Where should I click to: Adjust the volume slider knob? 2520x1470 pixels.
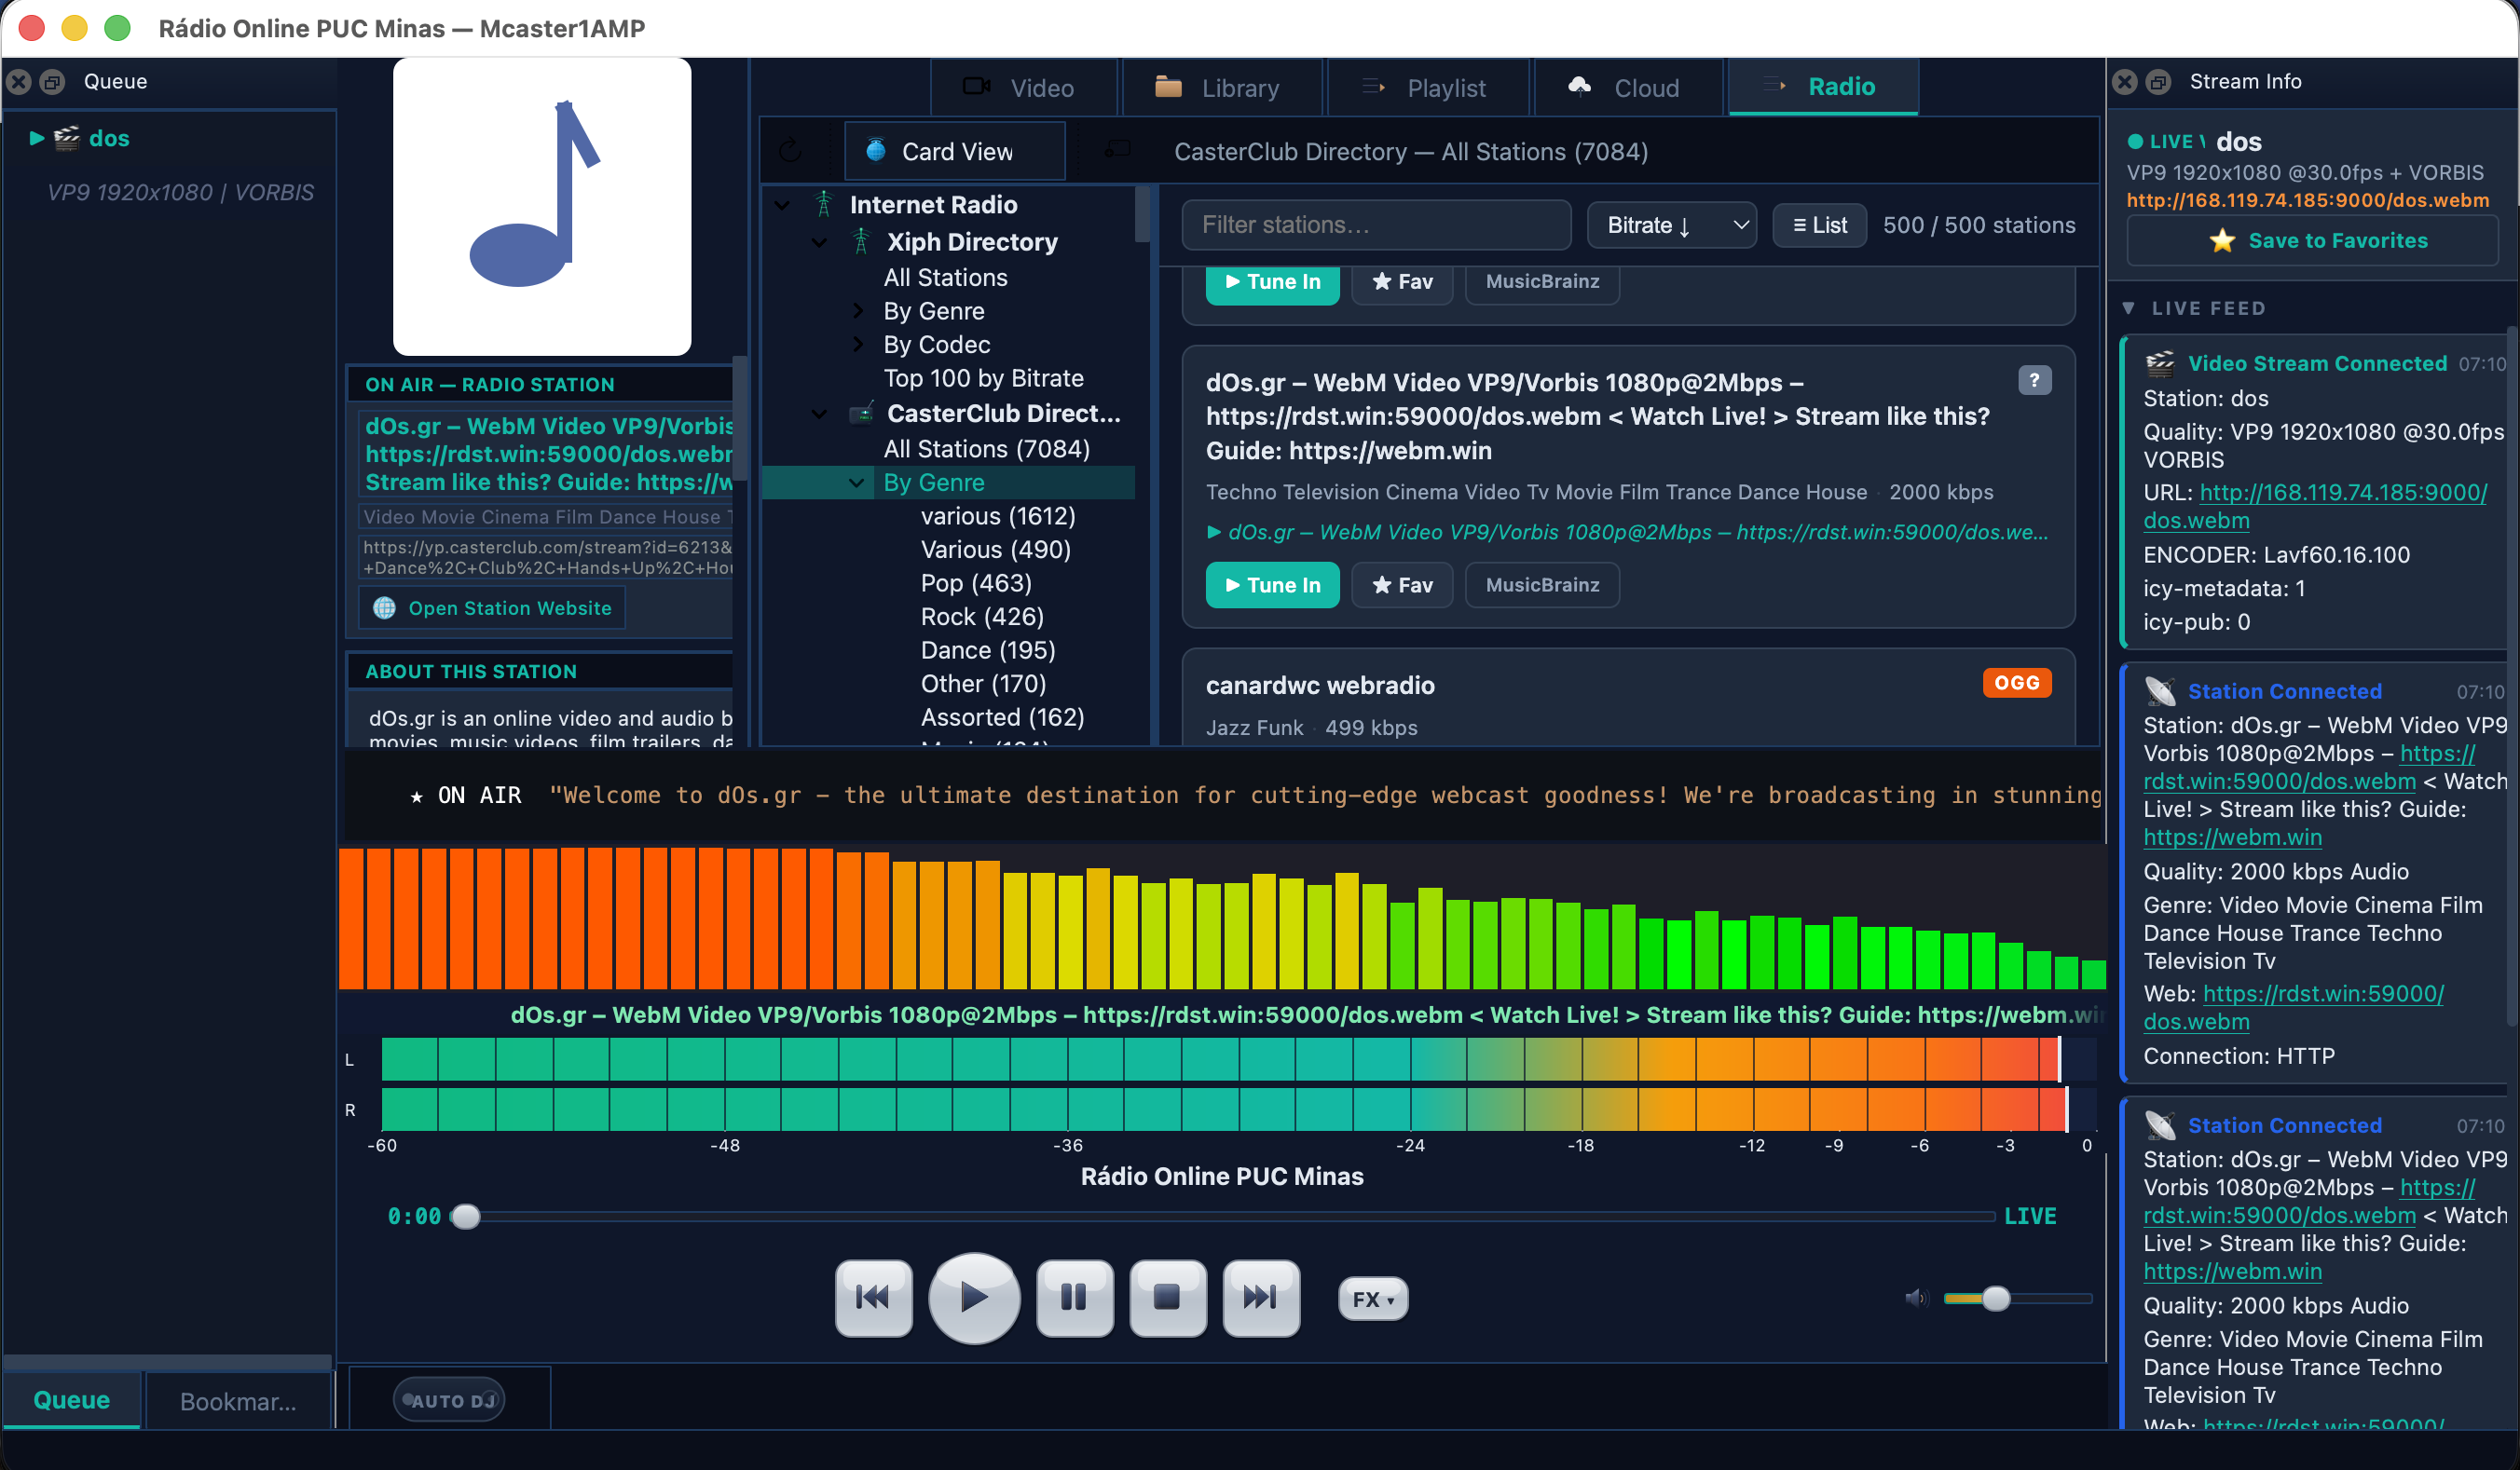(x=1995, y=1298)
